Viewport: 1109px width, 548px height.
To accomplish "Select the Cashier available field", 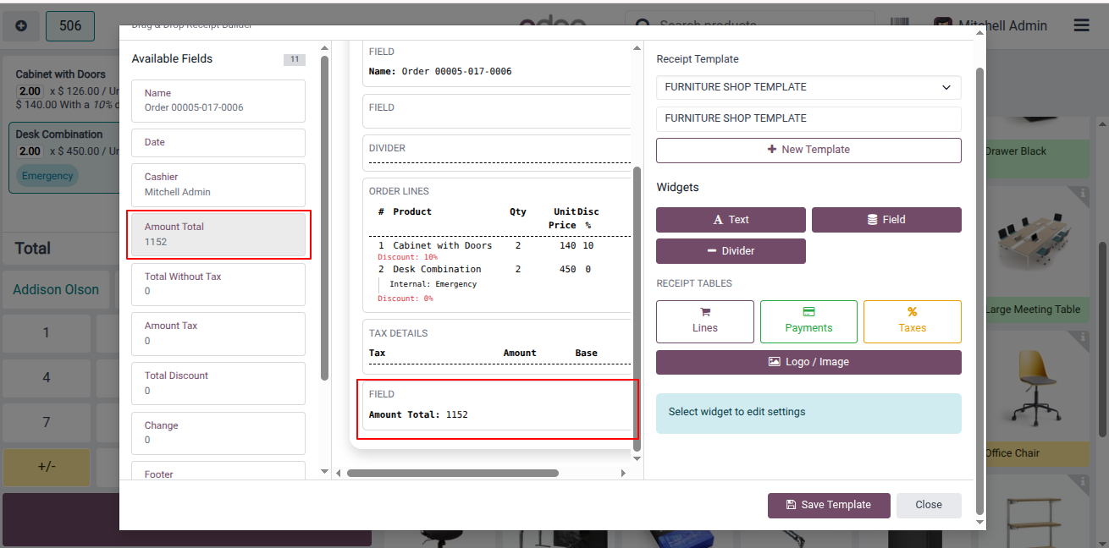I will tap(218, 184).
